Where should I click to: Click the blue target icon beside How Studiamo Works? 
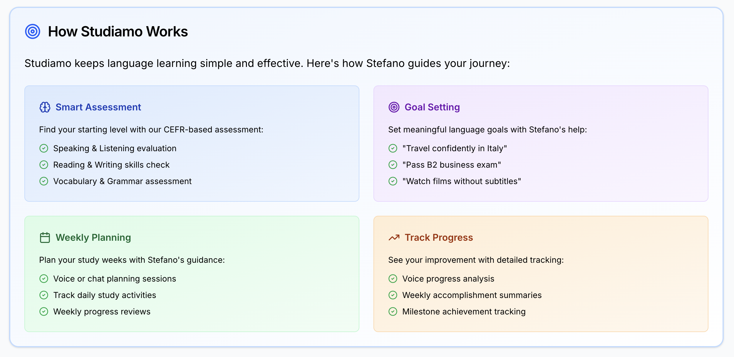click(33, 31)
